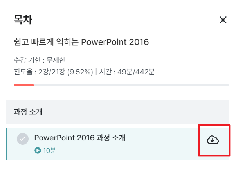
Task: Click the 9.52% progress percentage
Action: 80,72
